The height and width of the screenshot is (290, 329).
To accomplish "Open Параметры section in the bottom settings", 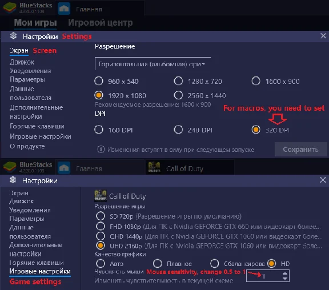I will click(x=27, y=219).
